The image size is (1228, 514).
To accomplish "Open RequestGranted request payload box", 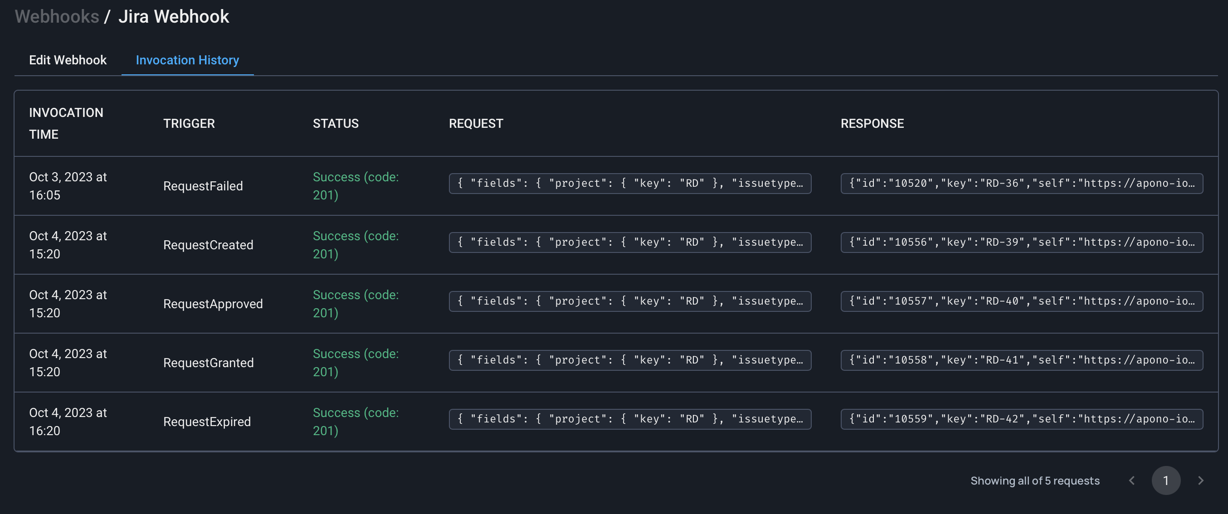I will point(630,360).
